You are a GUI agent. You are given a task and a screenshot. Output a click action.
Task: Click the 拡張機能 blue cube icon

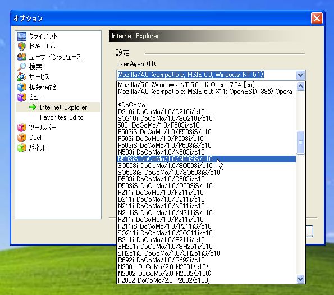pyautogui.click(x=22, y=87)
